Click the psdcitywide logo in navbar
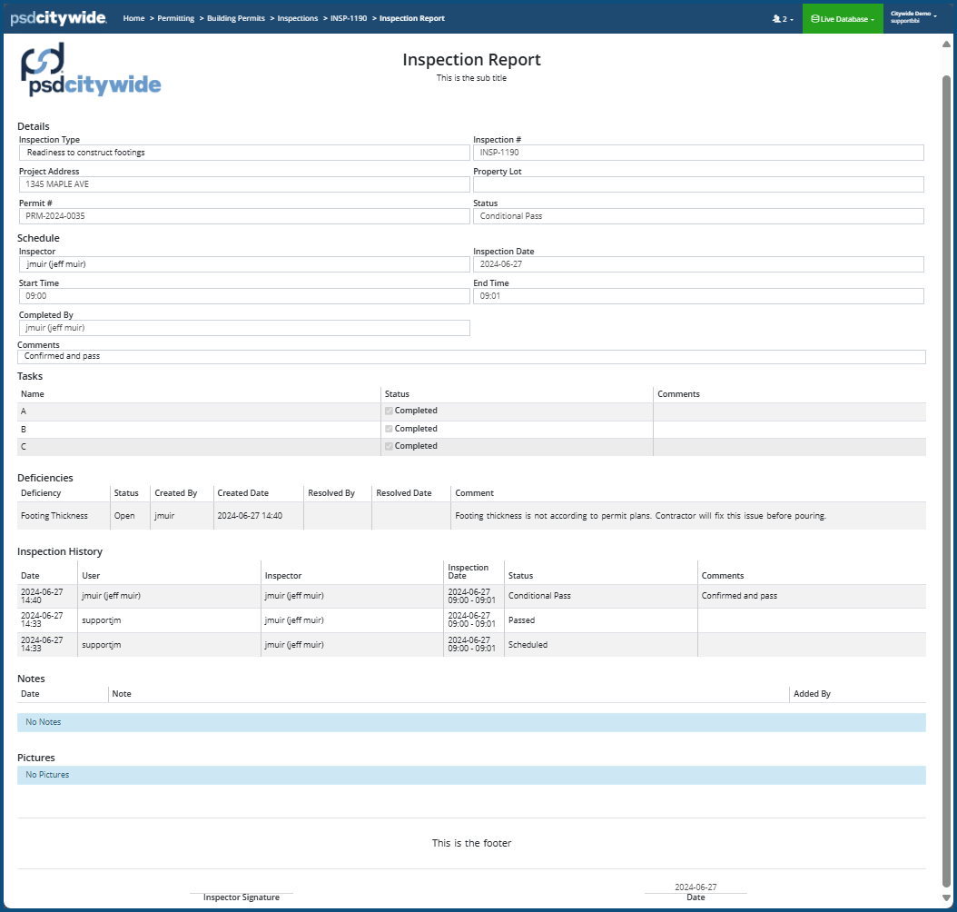 59,17
